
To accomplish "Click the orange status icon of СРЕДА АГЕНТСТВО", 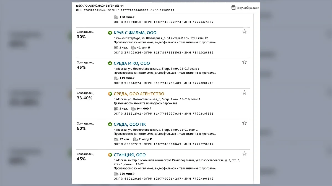I will point(110,94).
